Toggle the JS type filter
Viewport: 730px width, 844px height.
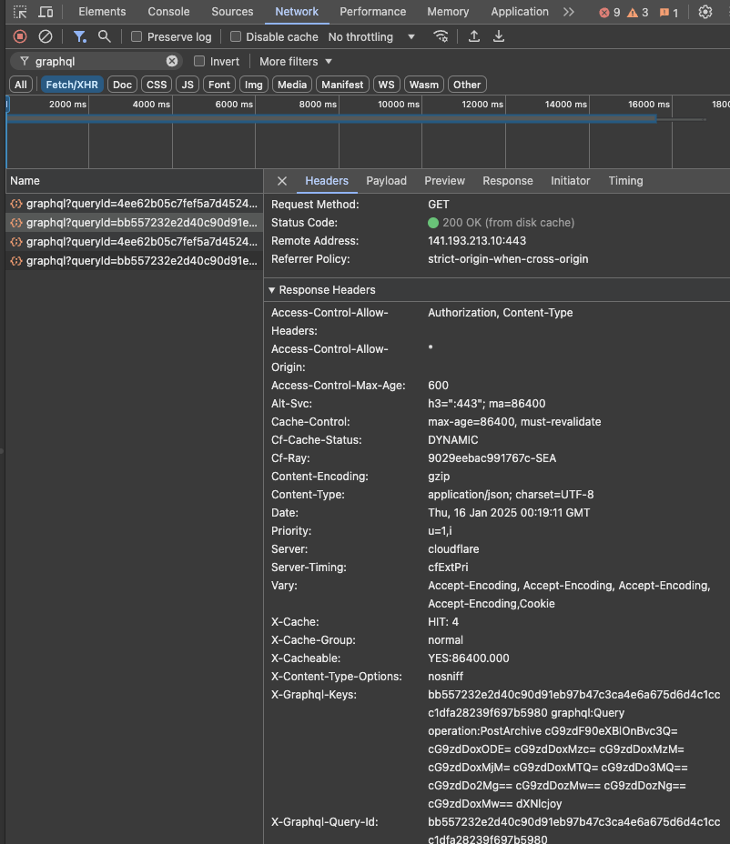click(188, 85)
